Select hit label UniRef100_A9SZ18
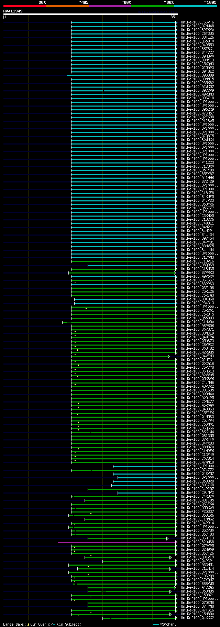The width and height of the screenshot is (220, 627). click(197, 98)
